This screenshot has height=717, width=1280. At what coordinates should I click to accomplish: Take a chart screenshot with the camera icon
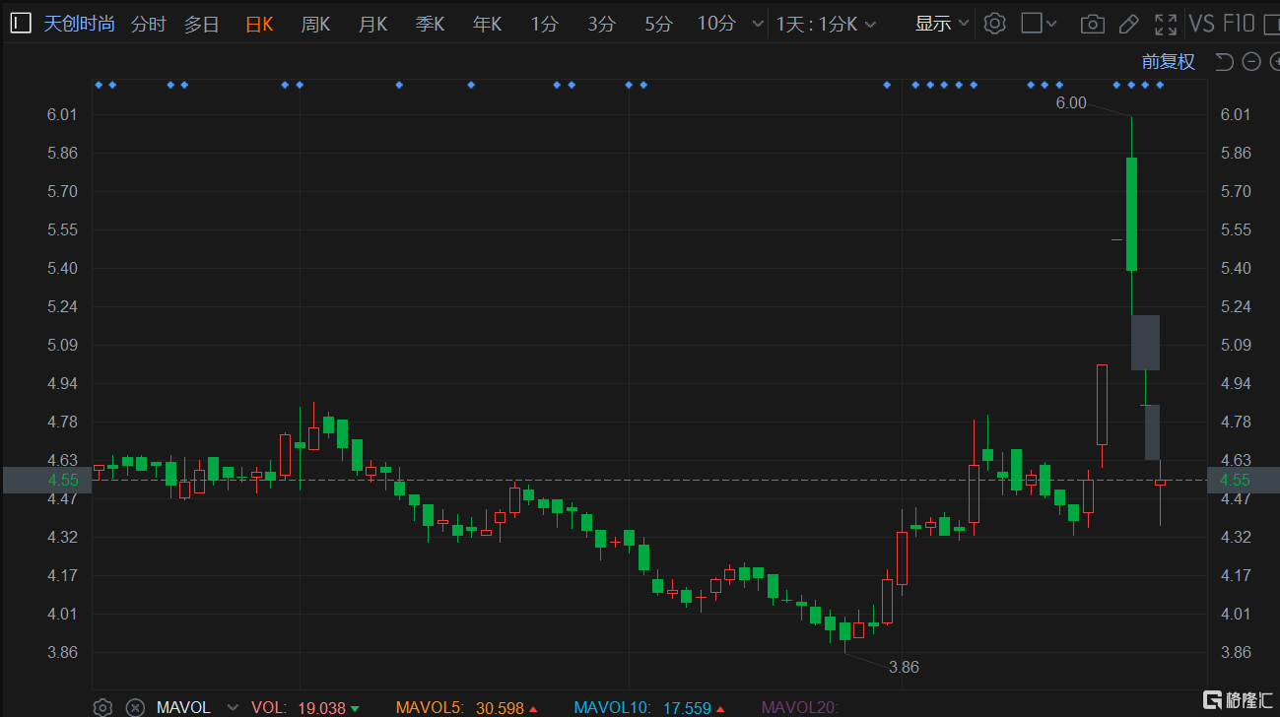coord(1092,23)
